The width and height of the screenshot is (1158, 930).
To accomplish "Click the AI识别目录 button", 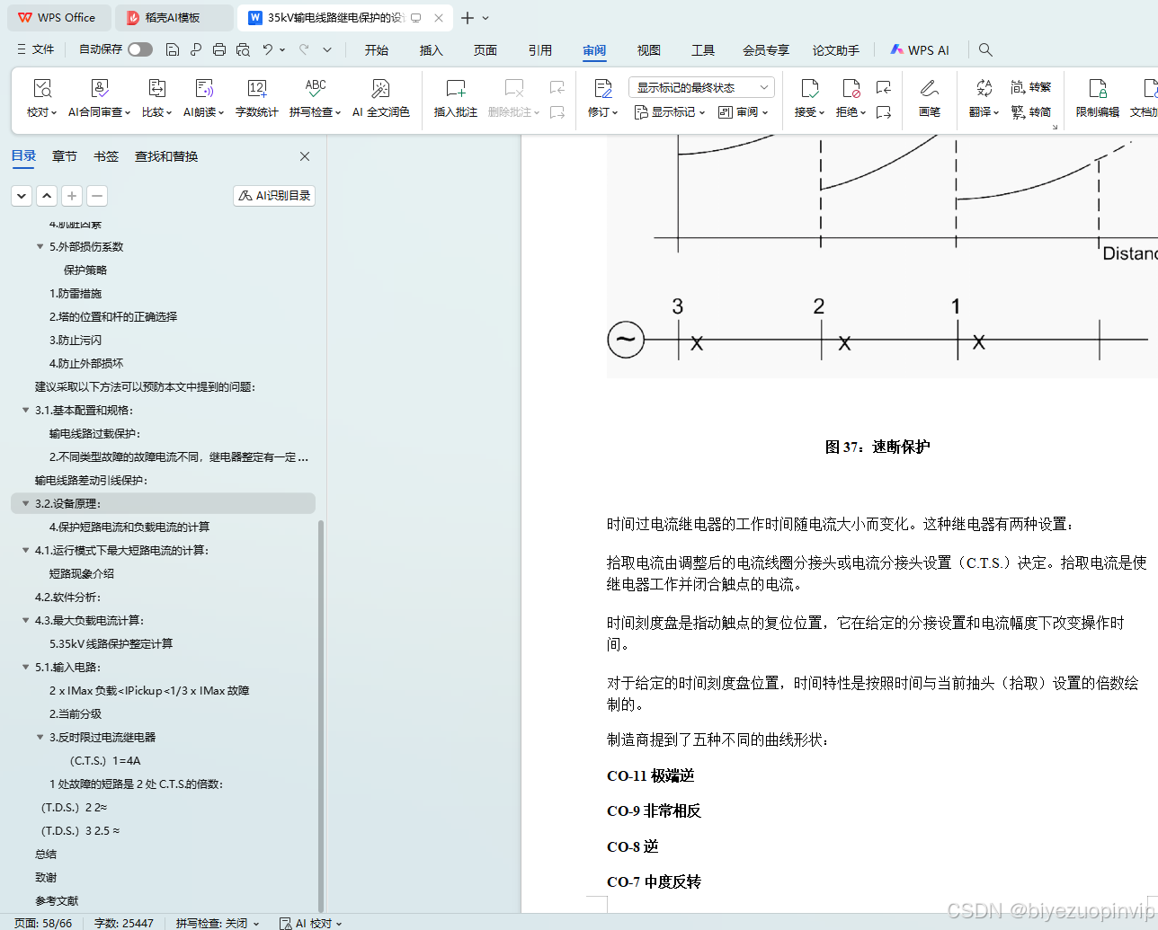I will pyautogui.click(x=274, y=195).
